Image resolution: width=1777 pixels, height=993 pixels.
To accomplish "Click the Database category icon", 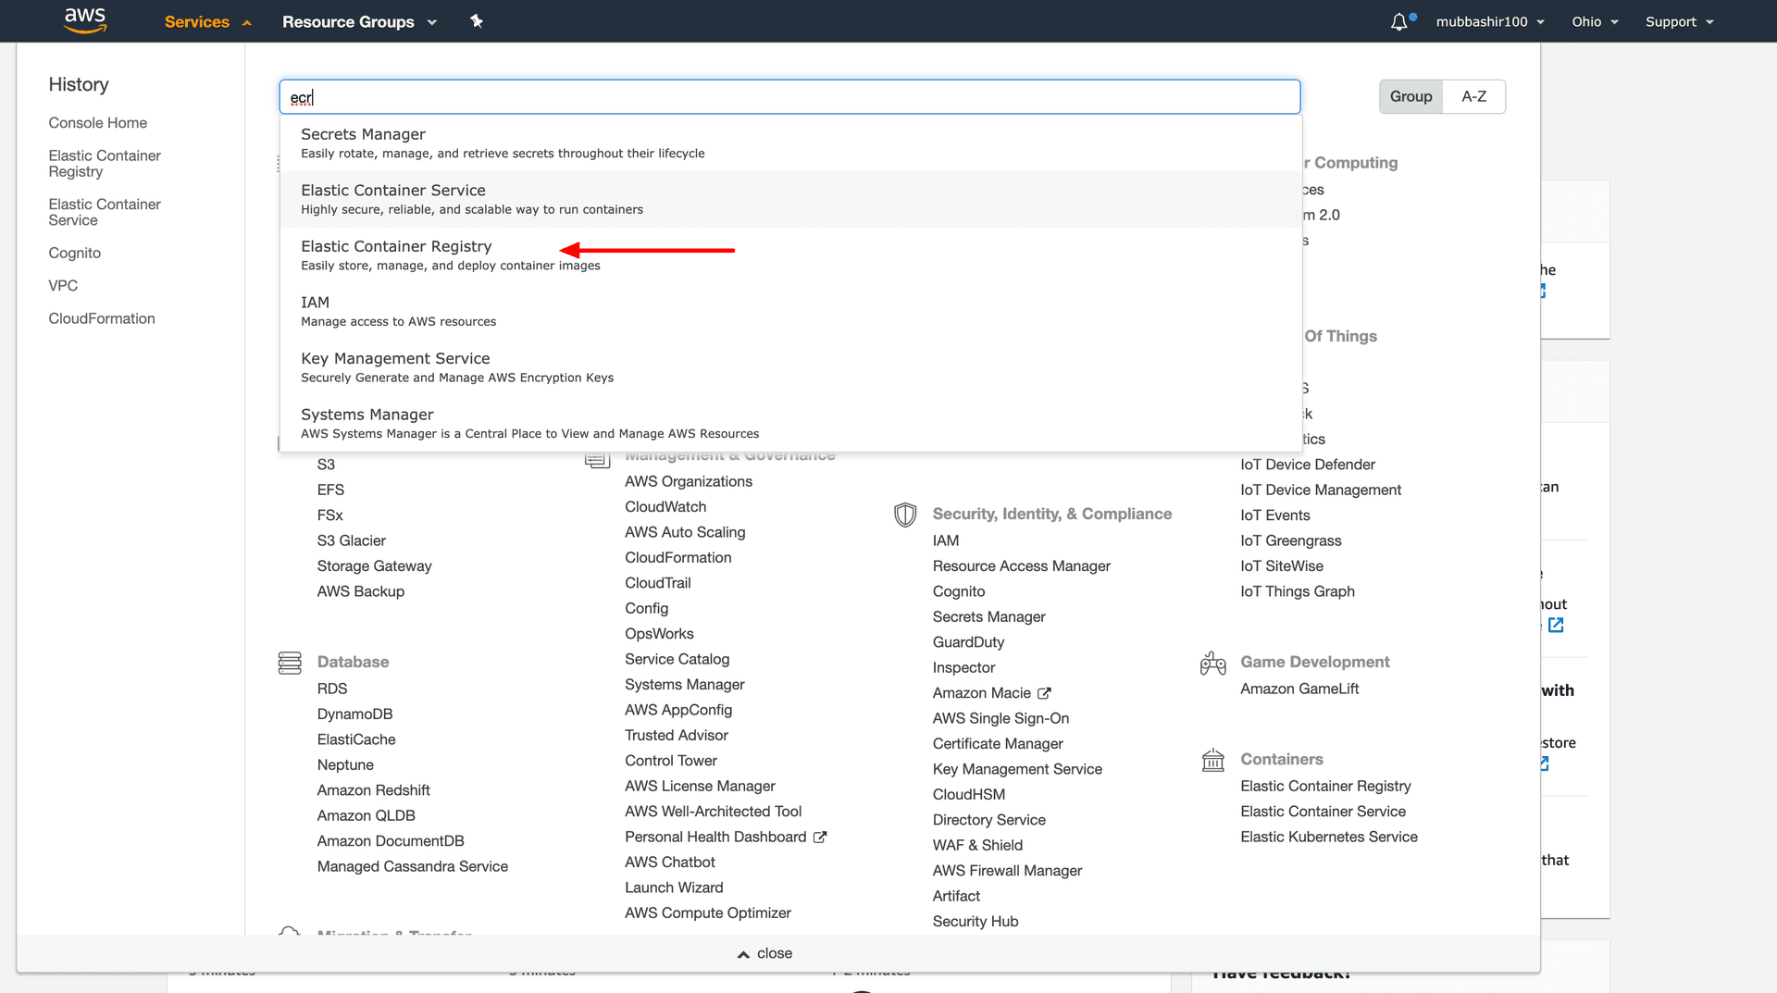I will point(290,663).
